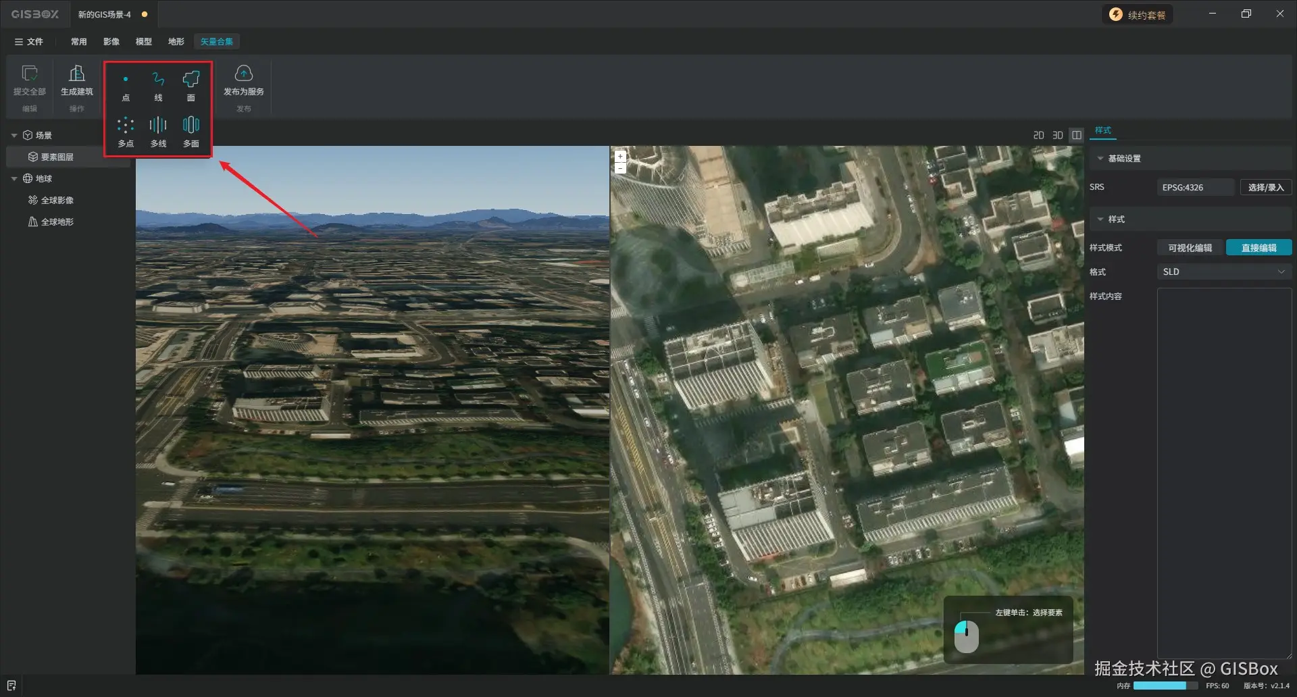Click the 选择/录入 button
Viewport: 1297px width, 697px height.
tap(1266, 187)
